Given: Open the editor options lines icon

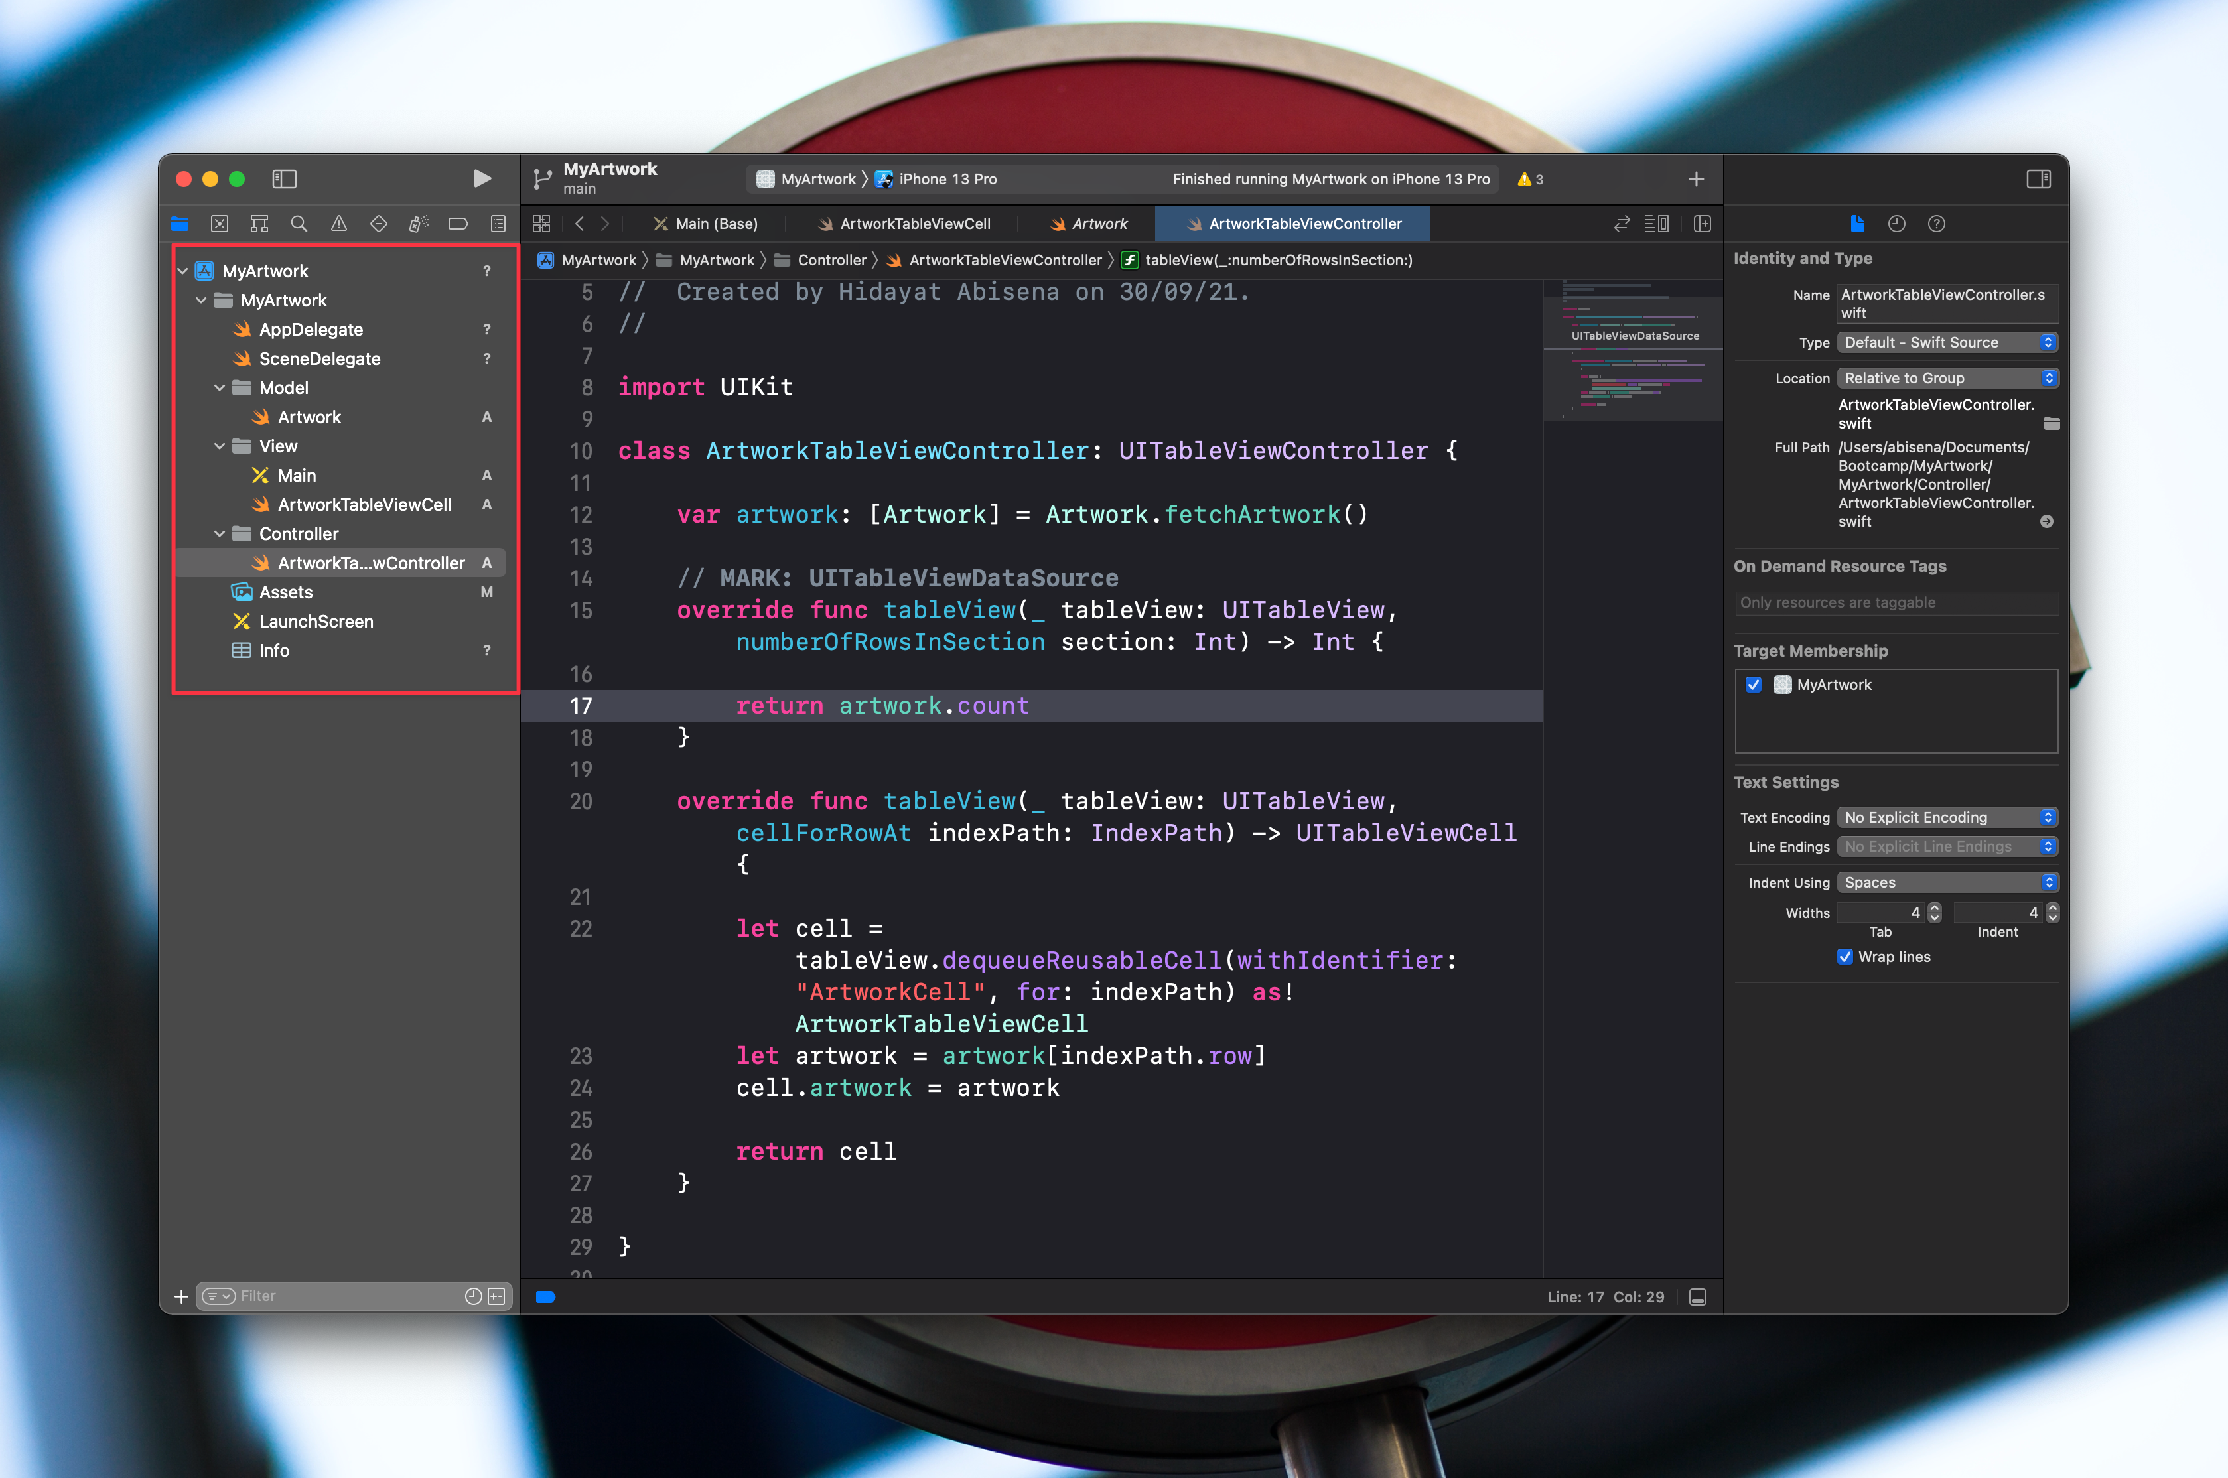Looking at the screenshot, I should (1657, 224).
